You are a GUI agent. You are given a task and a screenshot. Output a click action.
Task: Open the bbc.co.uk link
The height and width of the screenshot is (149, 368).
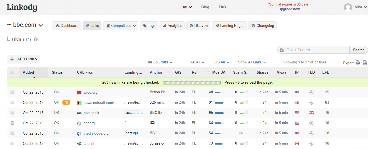(x=91, y=113)
